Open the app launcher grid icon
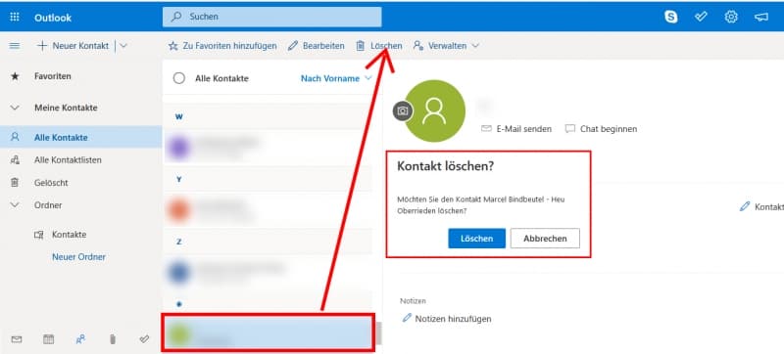 [x=15, y=18]
